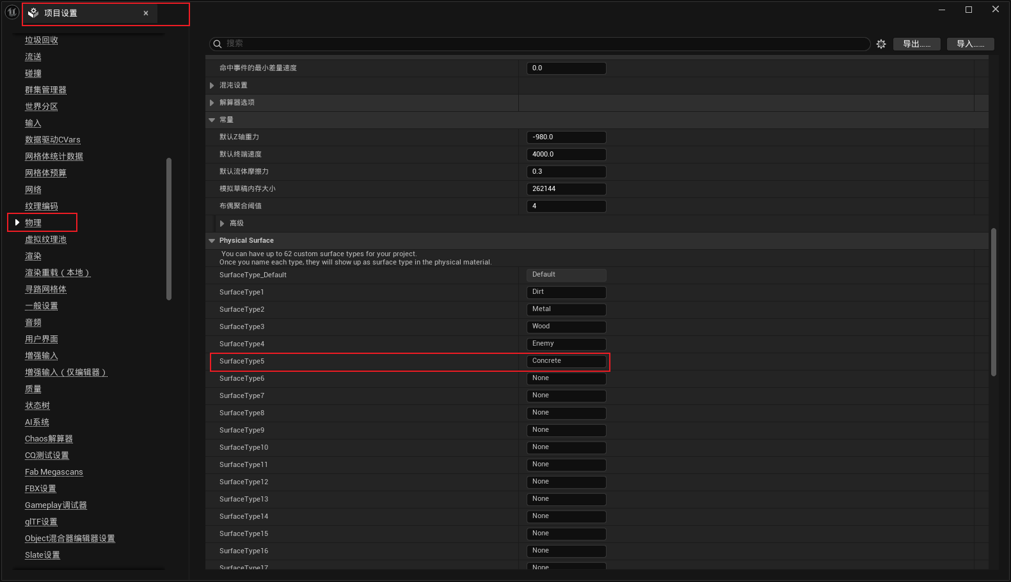Open the 网络 settings category
Screen dimensions: 1011x582
33,190
